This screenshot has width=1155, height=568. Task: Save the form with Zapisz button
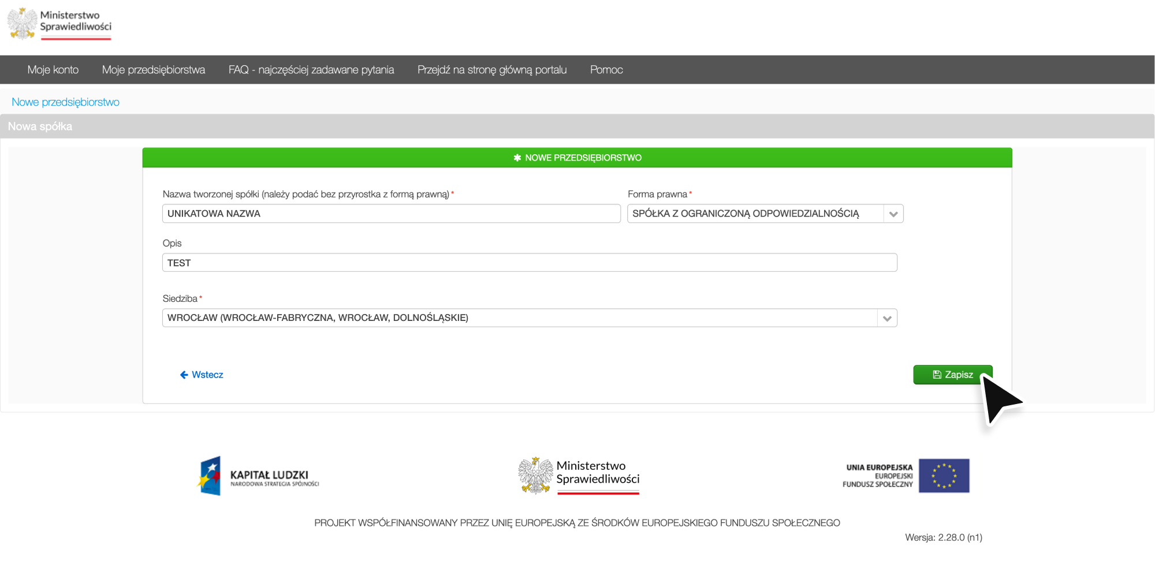point(953,375)
